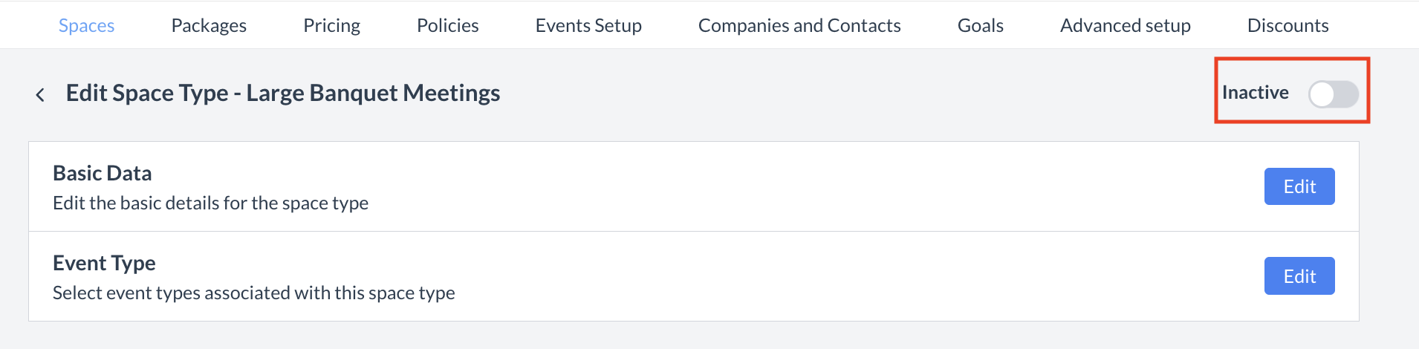Click the 'Edit the basic details' description text
1419x349 pixels.
point(210,203)
